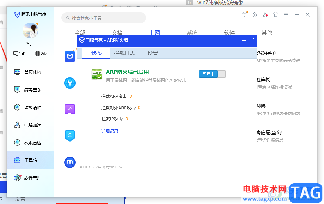Open the 设置 tab in ARP firewall
Viewport: 324px width, 204px height.
coord(153,53)
